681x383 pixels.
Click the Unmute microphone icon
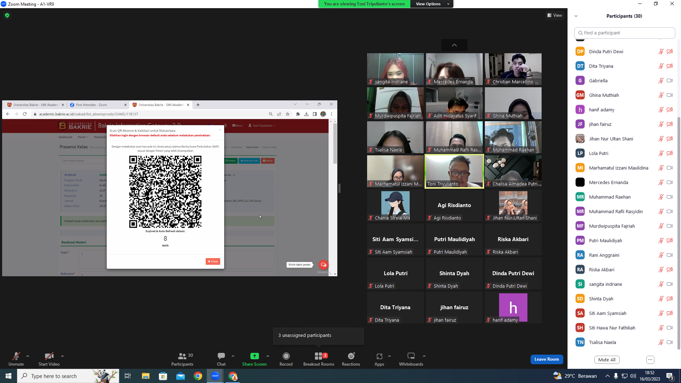click(x=16, y=356)
